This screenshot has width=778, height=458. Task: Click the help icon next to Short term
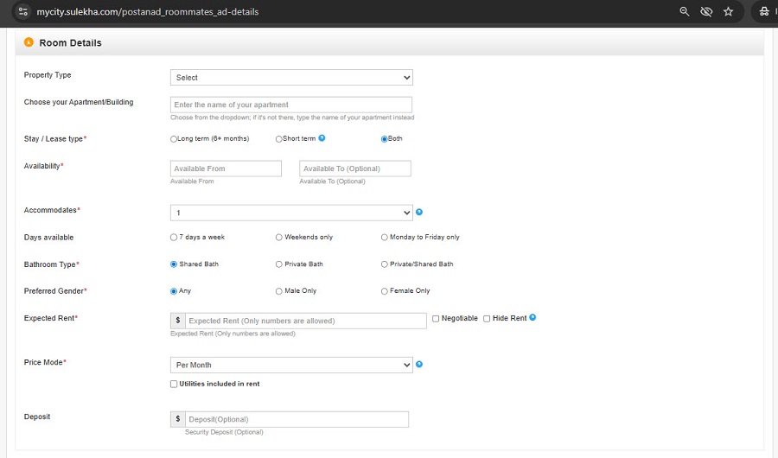(x=322, y=138)
